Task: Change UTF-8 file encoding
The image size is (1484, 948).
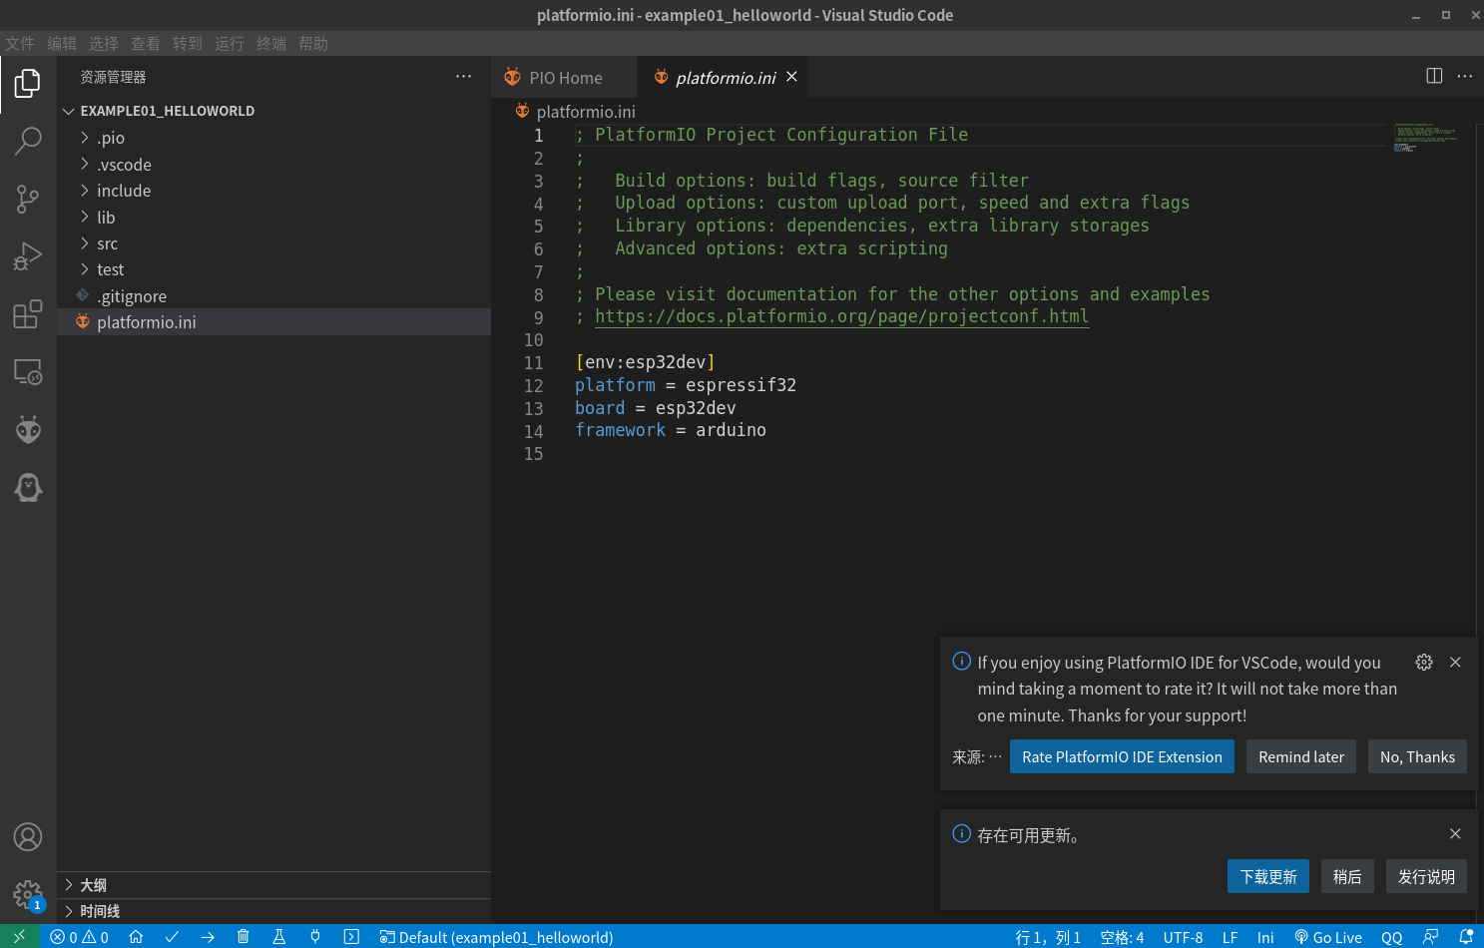Action: point(1183,937)
